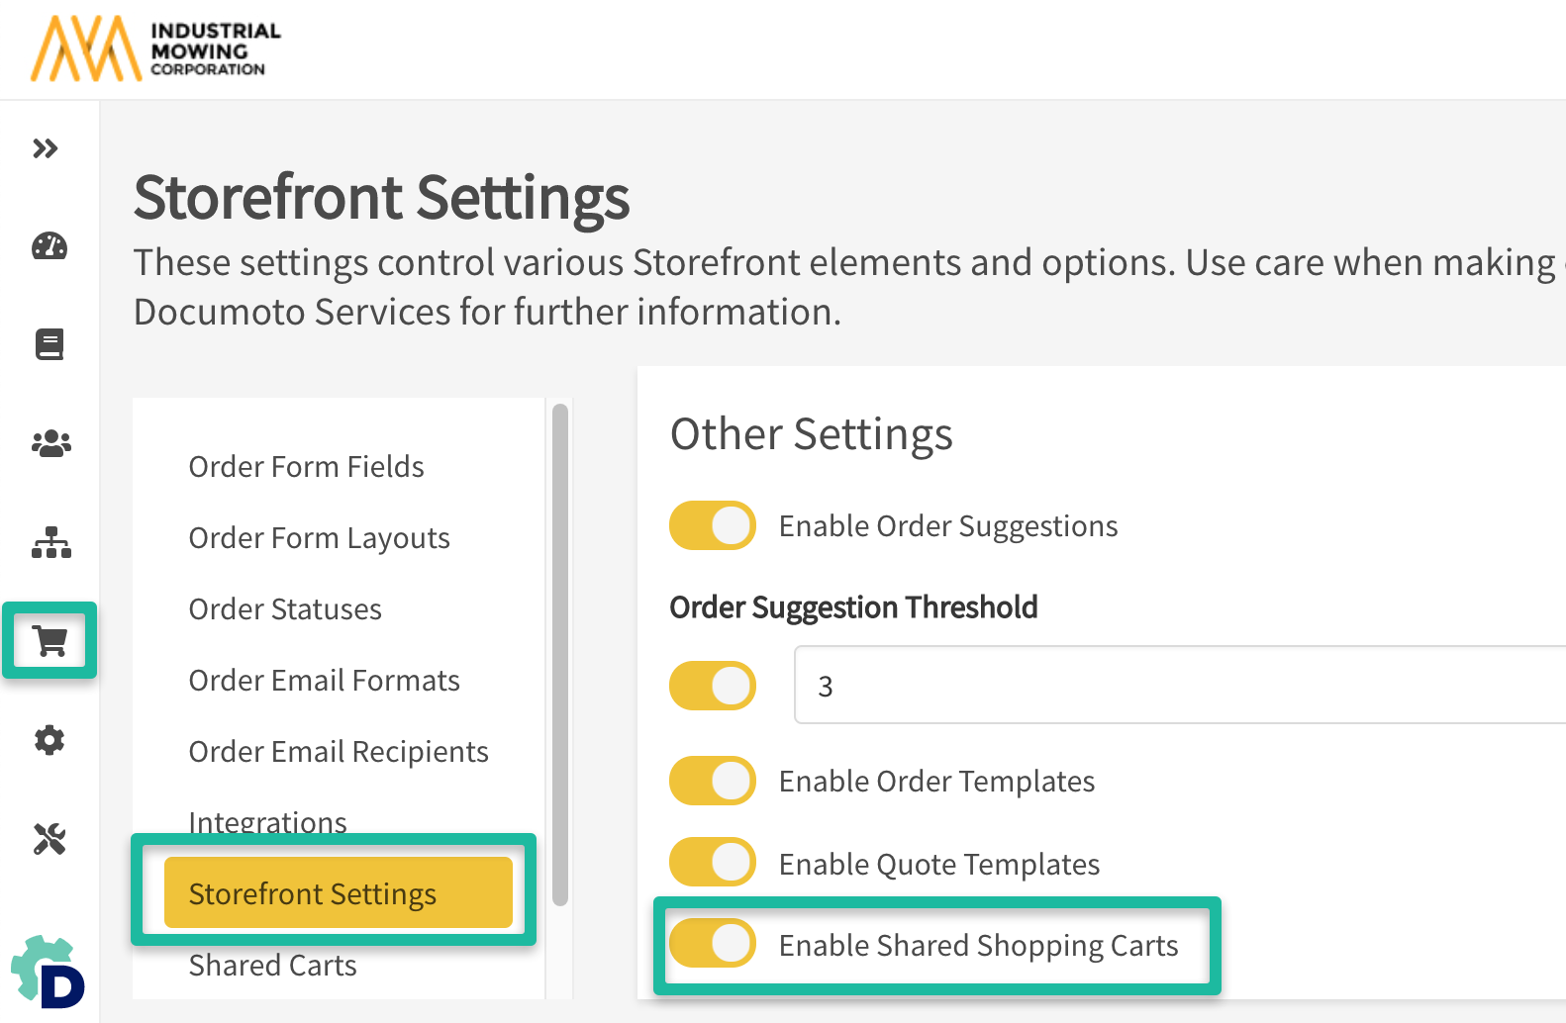Open the users group icon
The image size is (1566, 1023).
tap(50, 443)
